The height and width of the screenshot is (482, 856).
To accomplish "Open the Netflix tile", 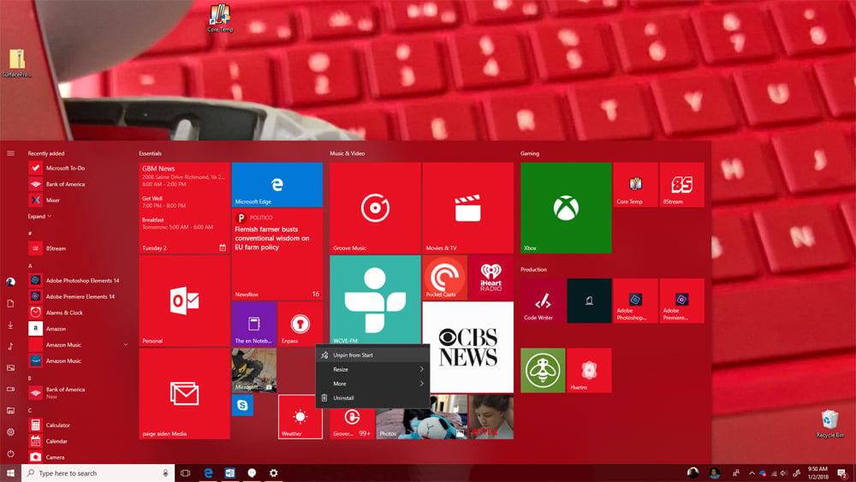I will [491, 416].
